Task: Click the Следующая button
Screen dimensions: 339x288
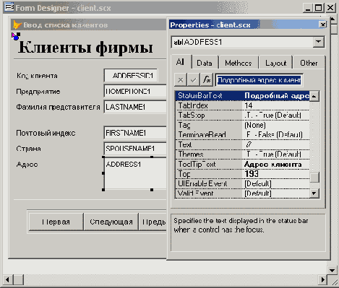Action: pyautogui.click(x=111, y=222)
